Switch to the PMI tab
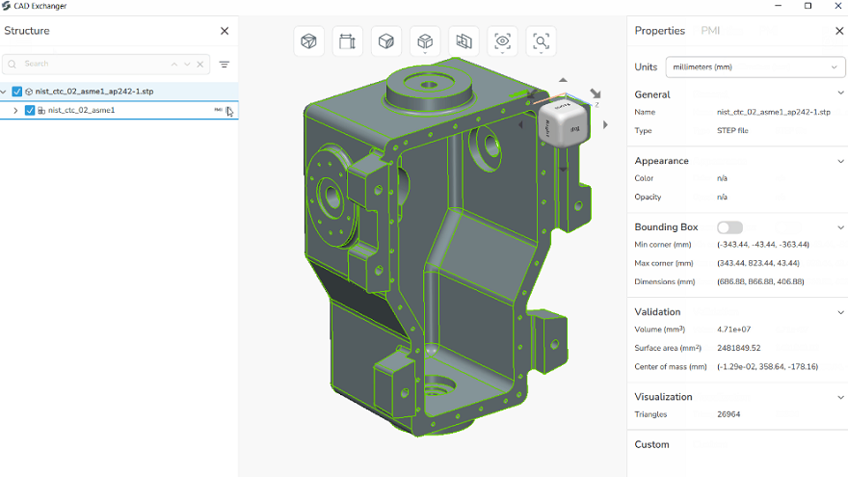 710,31
